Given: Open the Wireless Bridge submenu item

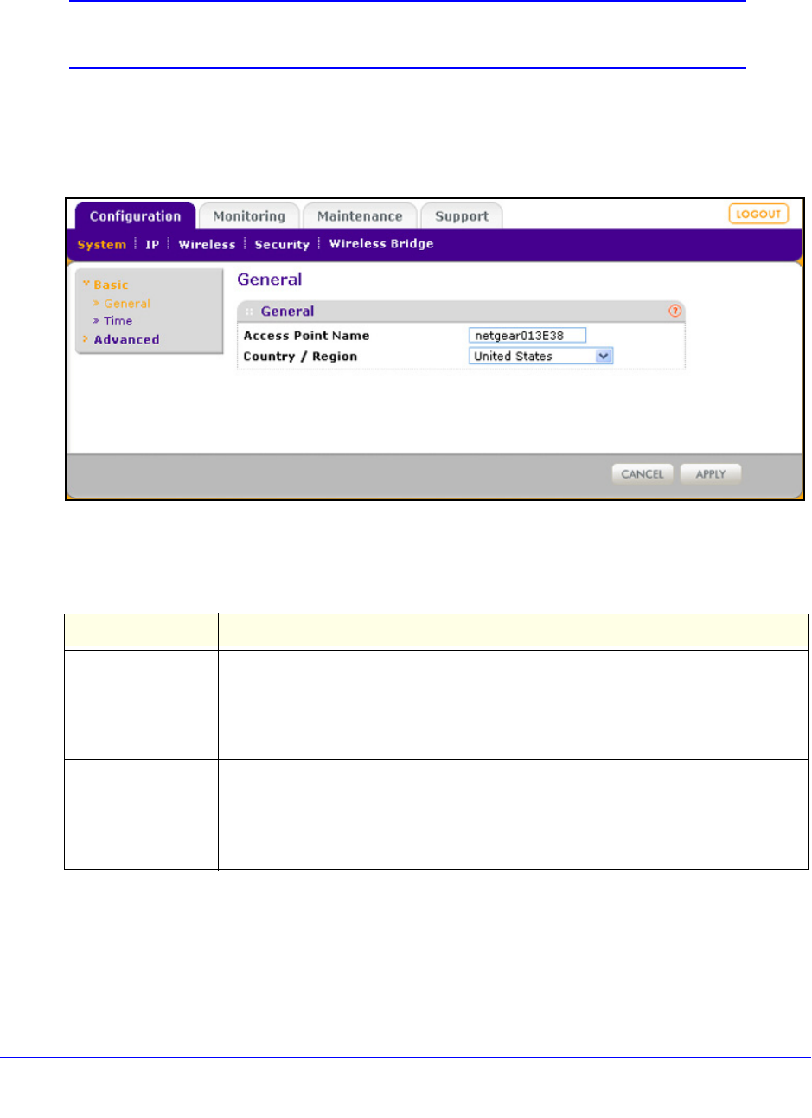Looking at the screenshot, I should point(381,244).
